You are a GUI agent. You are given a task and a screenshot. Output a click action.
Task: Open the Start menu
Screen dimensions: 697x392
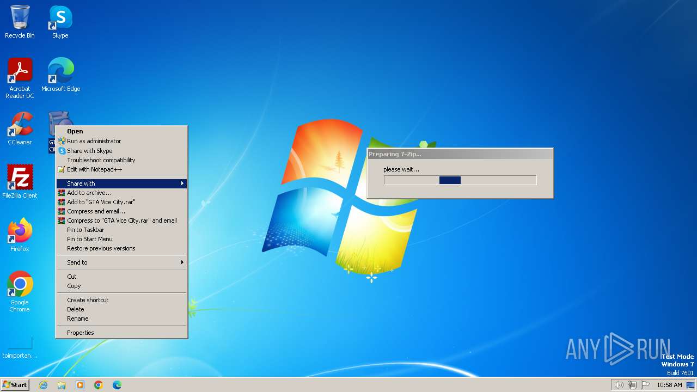pyautogui.click(x=15, y=384)
